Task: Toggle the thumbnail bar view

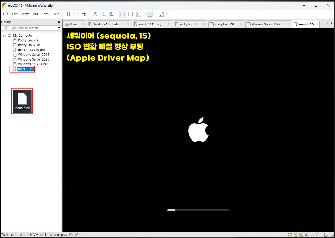Action: (131, 14)
